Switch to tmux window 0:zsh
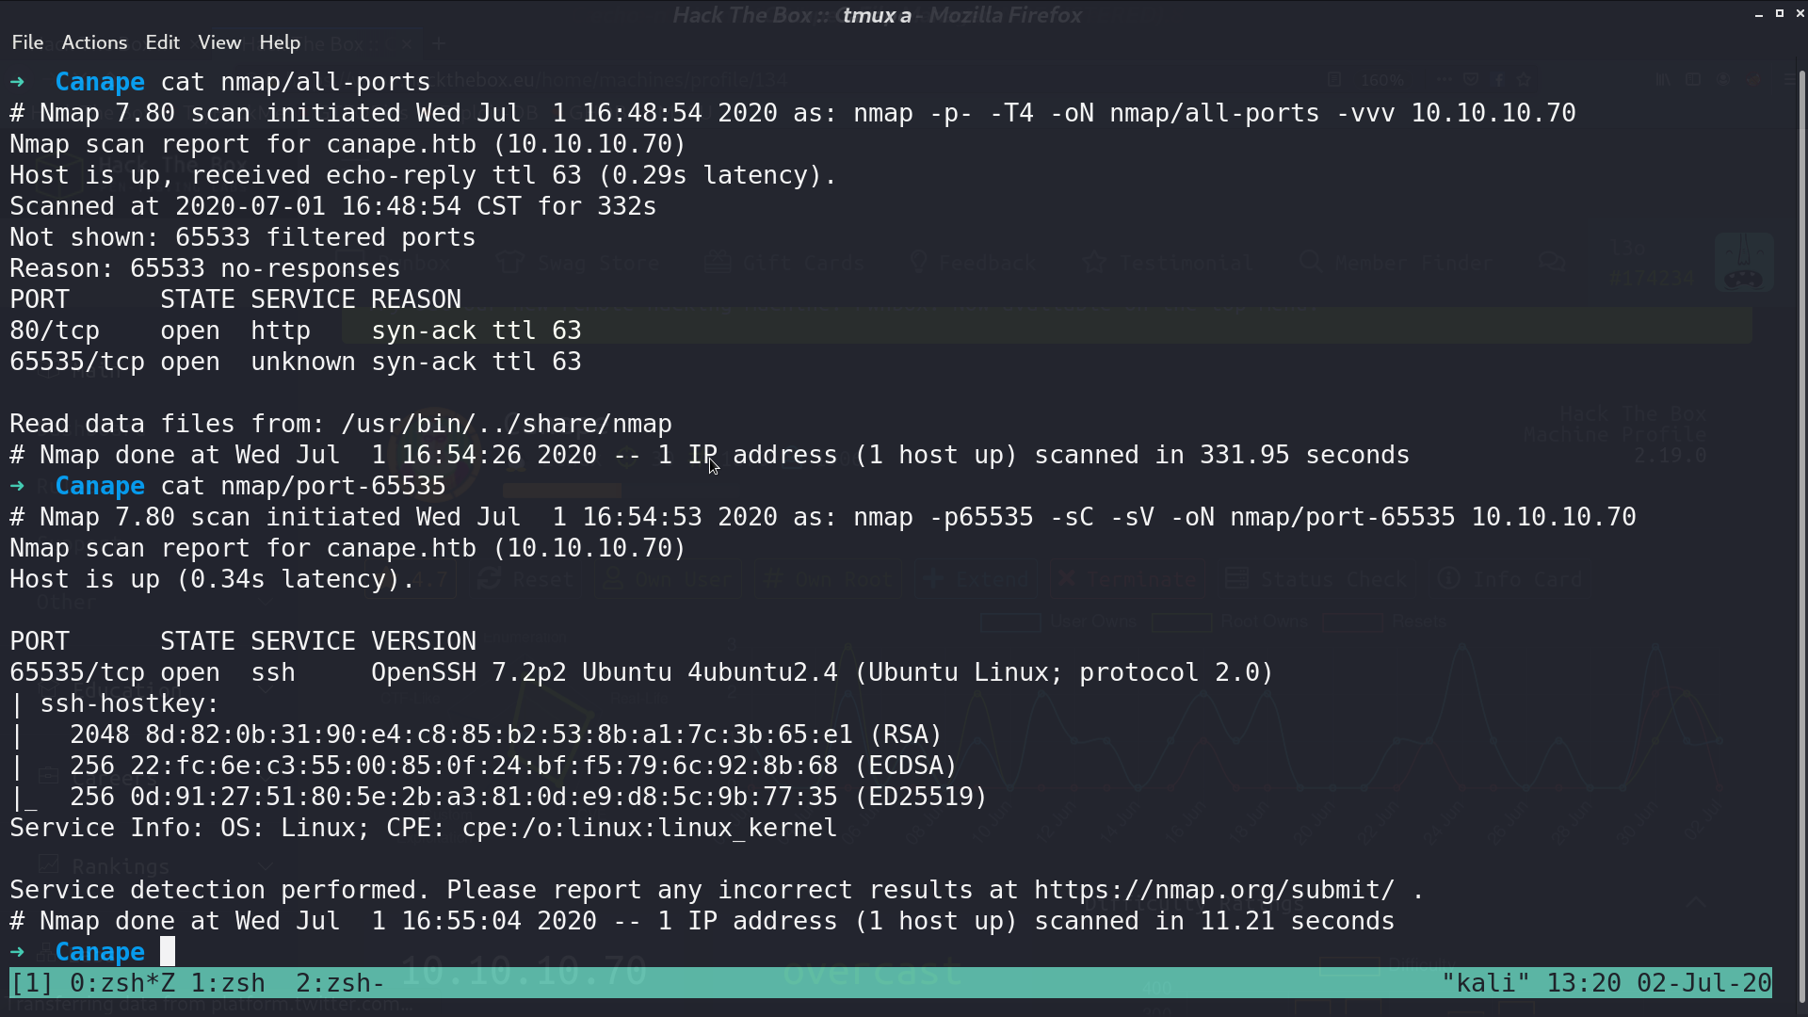 click(x=121, y=983)
